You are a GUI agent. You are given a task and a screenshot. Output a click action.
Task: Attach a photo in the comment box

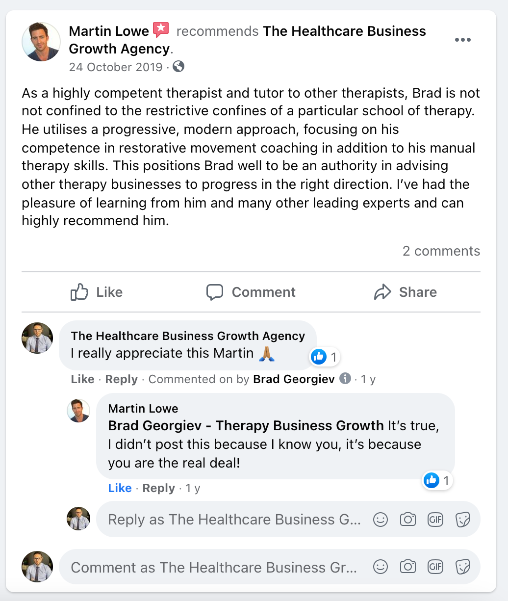408,567
